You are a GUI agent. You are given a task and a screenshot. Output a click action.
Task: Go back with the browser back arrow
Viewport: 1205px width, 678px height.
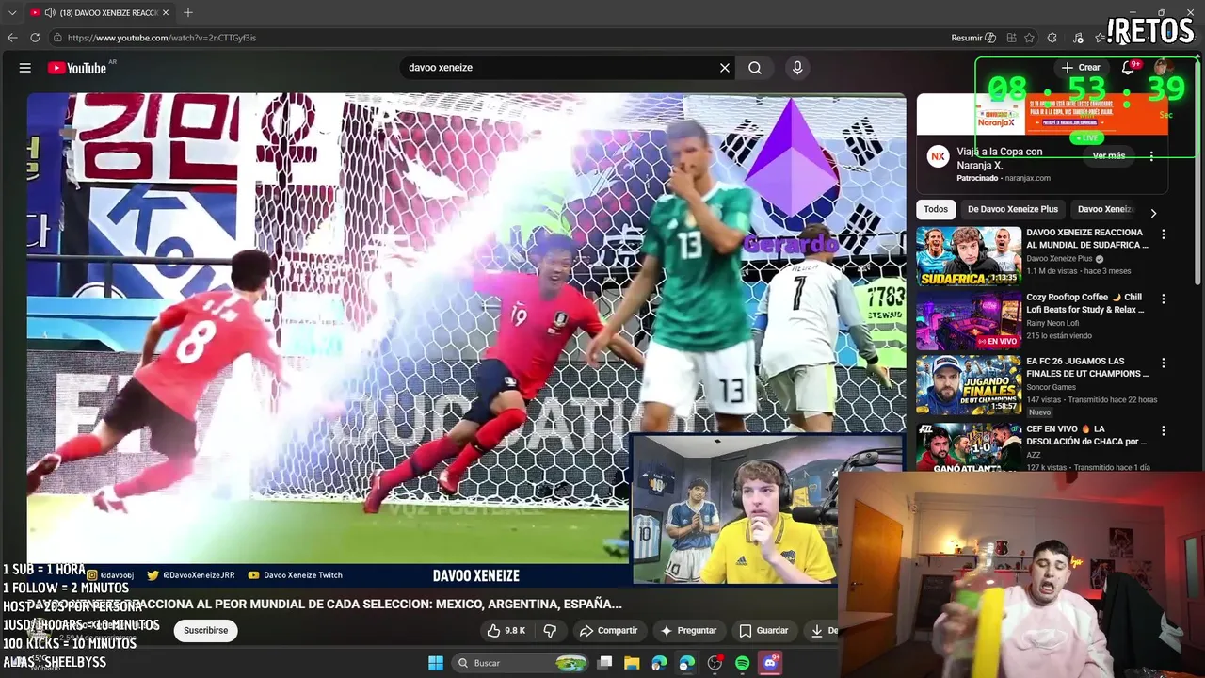(x=12, y=38)
